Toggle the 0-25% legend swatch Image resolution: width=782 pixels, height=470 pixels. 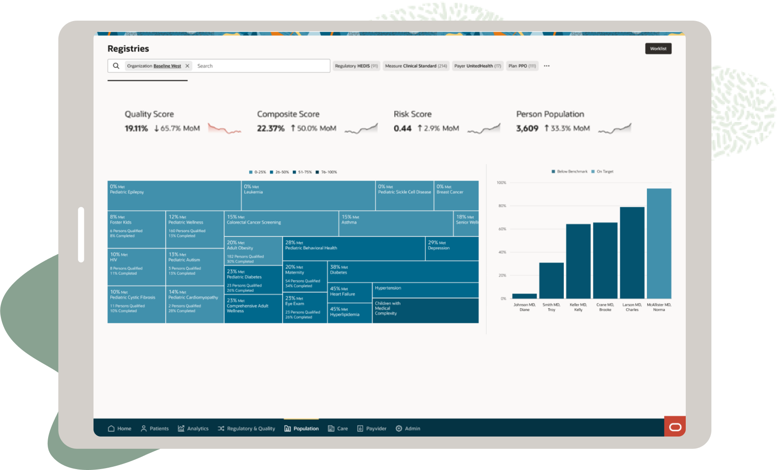251,171
